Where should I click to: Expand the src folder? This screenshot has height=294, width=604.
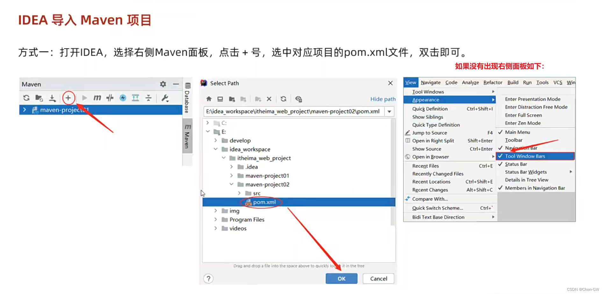pos(240,193)
